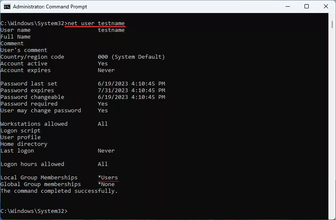The width and height of the screenshot is (336, 220).
Task: Click the "Logon hours allowed" label
Action: tap(32, 164)
